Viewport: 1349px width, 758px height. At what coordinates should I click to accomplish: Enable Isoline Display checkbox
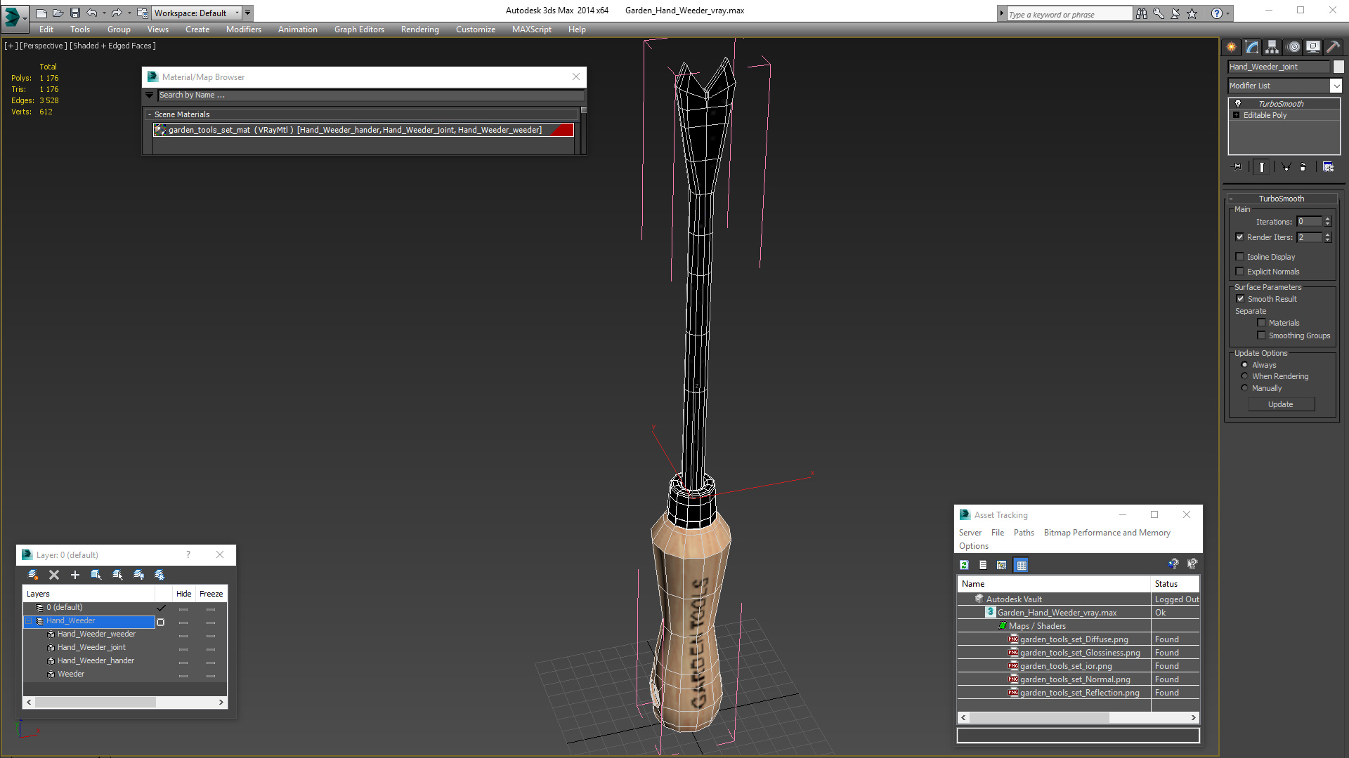(1239, 257)
